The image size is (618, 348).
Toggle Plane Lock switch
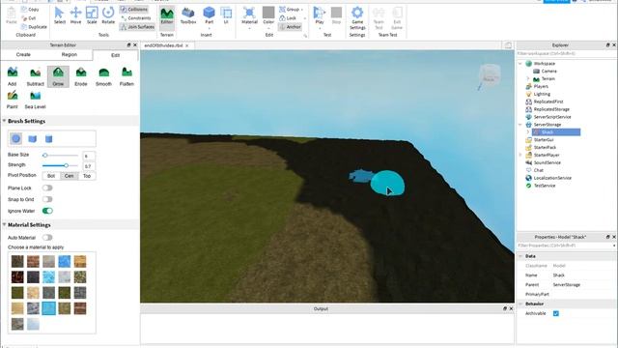[x=47, y=188]
